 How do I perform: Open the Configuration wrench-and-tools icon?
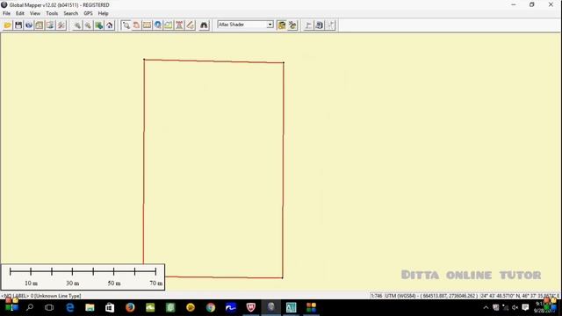click(61, 25)
